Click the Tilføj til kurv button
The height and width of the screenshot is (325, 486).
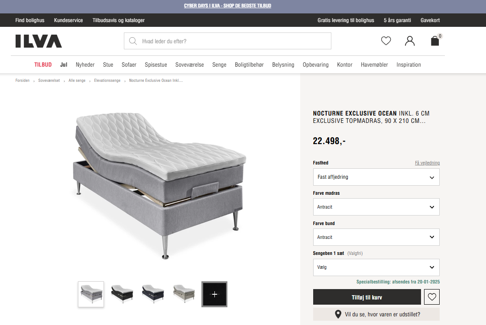point(367,297)
